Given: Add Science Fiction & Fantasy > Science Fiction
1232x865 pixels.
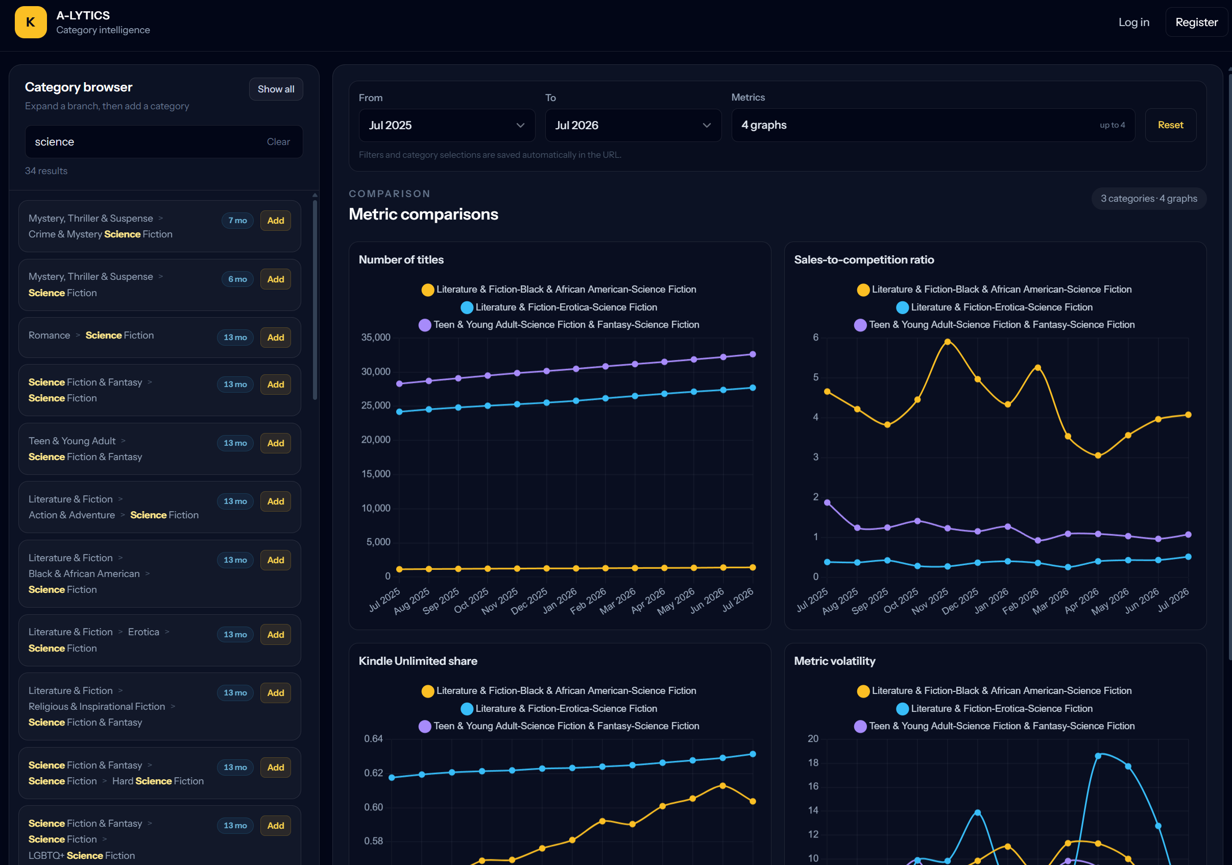Looking at the screenshot, I should point(276,384).
